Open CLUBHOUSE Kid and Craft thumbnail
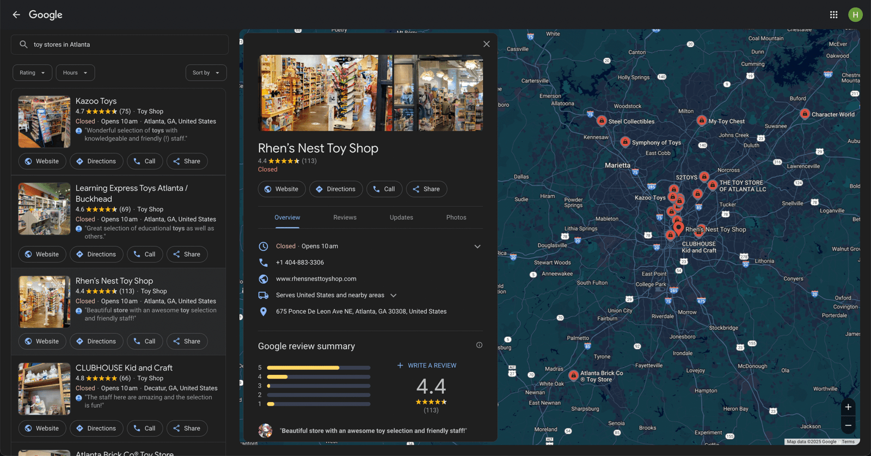This screenshot has width=871, height=456. [44, 389]
